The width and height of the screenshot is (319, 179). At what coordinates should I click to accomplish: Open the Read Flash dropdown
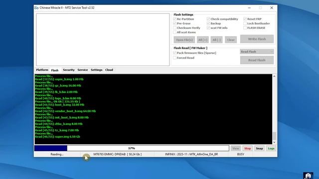click(x=257, y=52)
